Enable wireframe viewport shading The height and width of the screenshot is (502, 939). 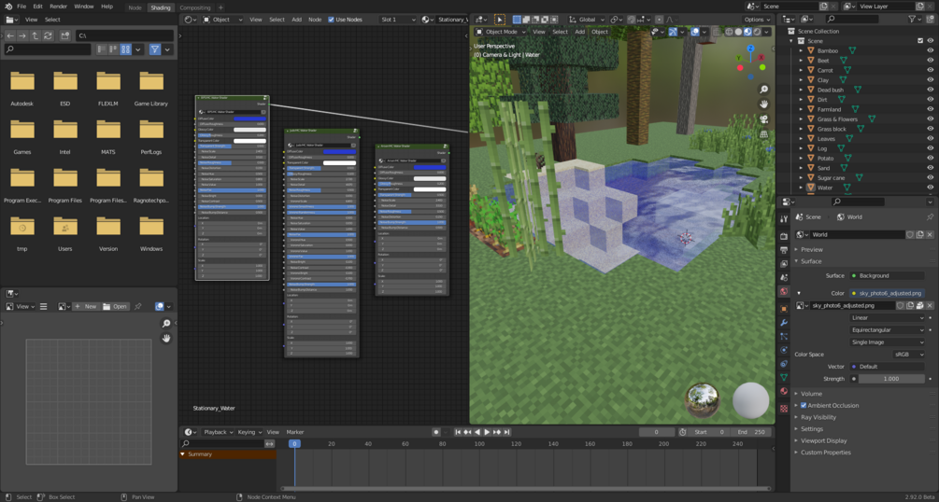(x=729, y=32)
